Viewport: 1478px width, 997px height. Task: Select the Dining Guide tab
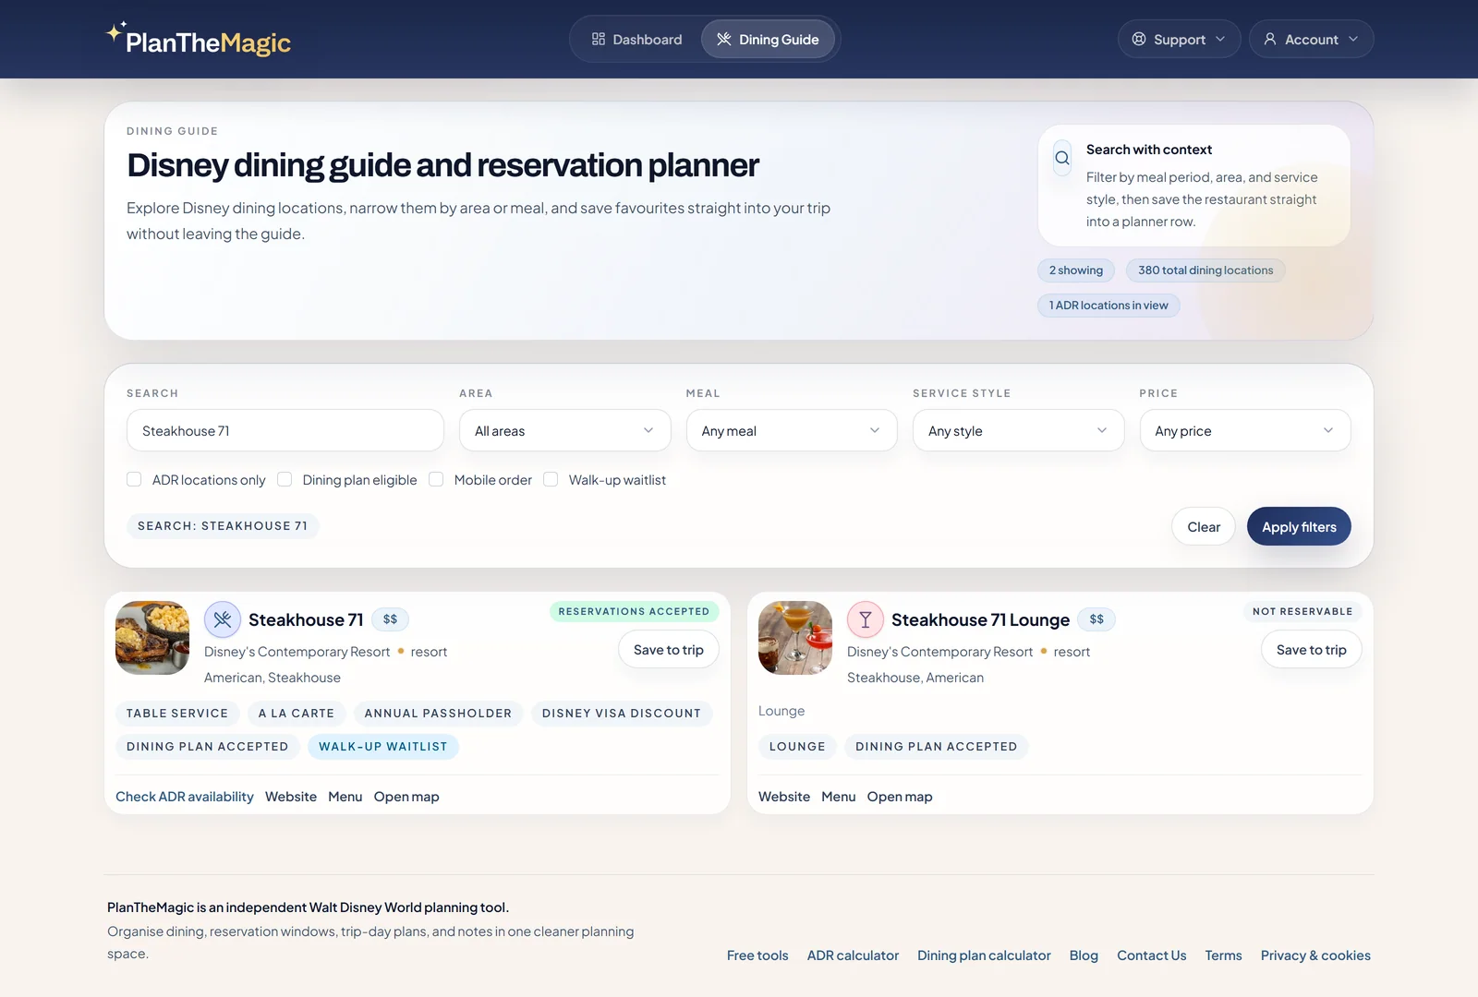tap(768, 39)
